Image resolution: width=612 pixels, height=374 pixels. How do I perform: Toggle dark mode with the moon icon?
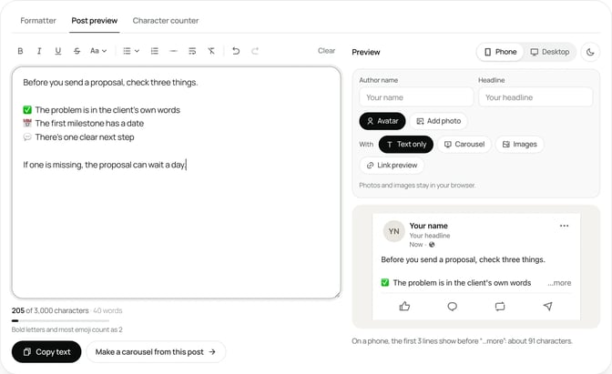[590, 52]
